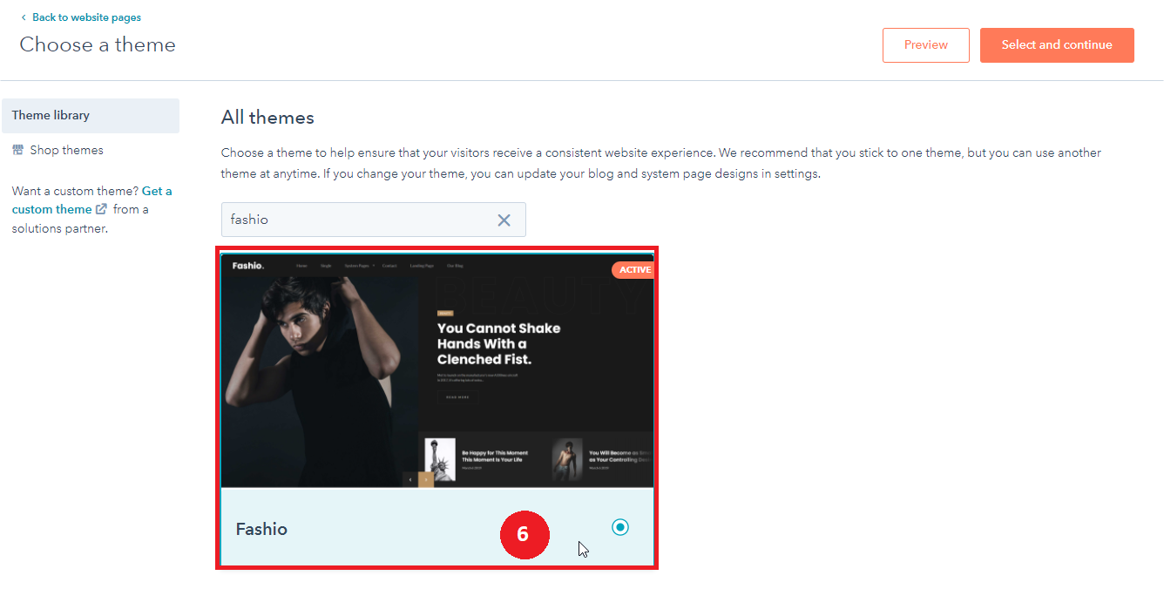
Task: Click the Preview button
Action: pos(925,45)
